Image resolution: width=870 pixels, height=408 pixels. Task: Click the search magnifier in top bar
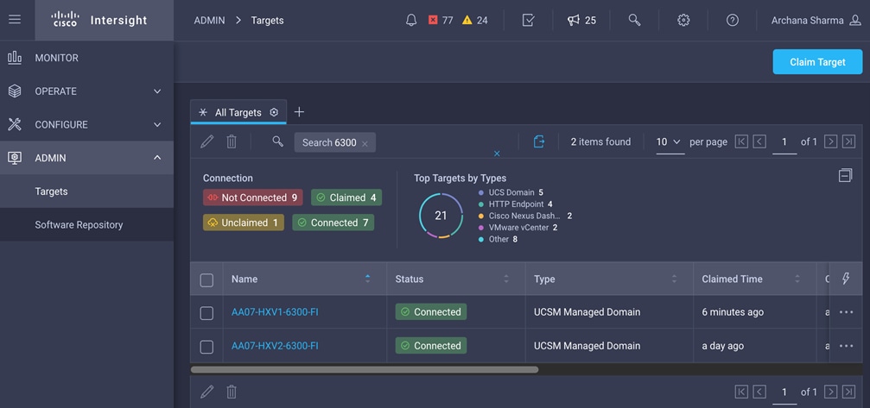pyautogui.click(x=634, y=20)
